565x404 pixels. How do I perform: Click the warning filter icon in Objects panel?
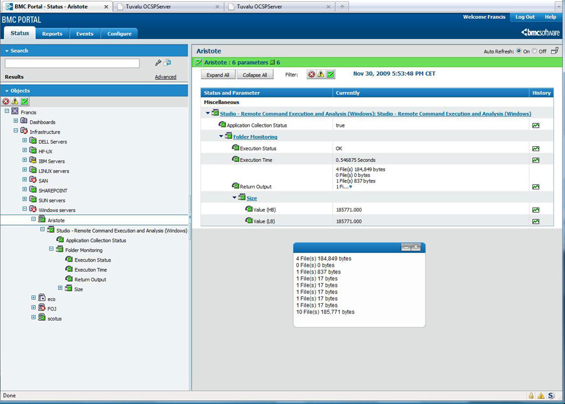[15, 102]
